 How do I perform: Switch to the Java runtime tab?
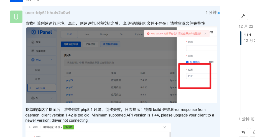point(87,34)
